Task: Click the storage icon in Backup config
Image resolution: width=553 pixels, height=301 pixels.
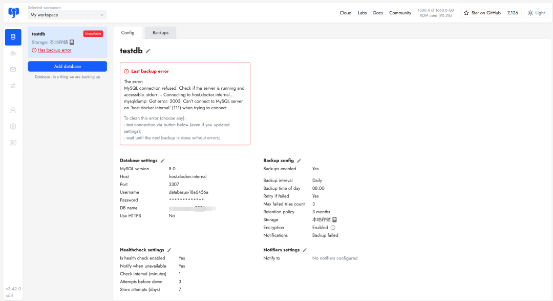Action: pyautogui.click(x=335, y=220)
